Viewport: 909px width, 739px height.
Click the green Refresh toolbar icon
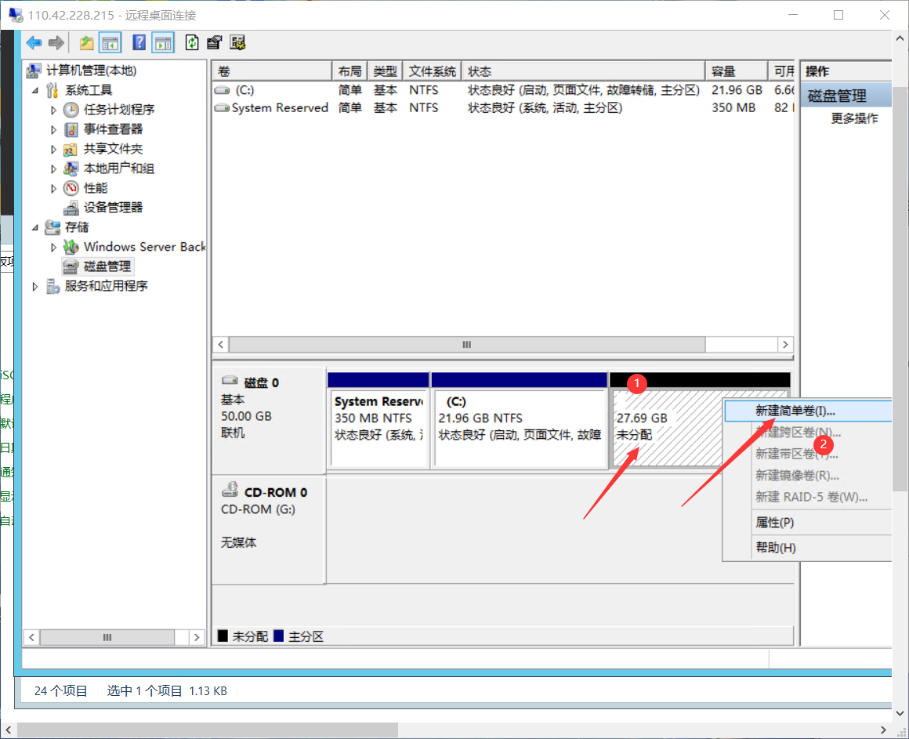[191, 43]
